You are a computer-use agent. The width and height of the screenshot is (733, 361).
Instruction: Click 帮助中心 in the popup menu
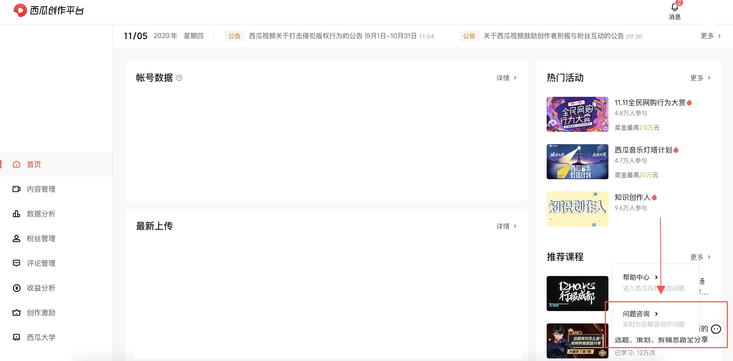coord(636,277)
